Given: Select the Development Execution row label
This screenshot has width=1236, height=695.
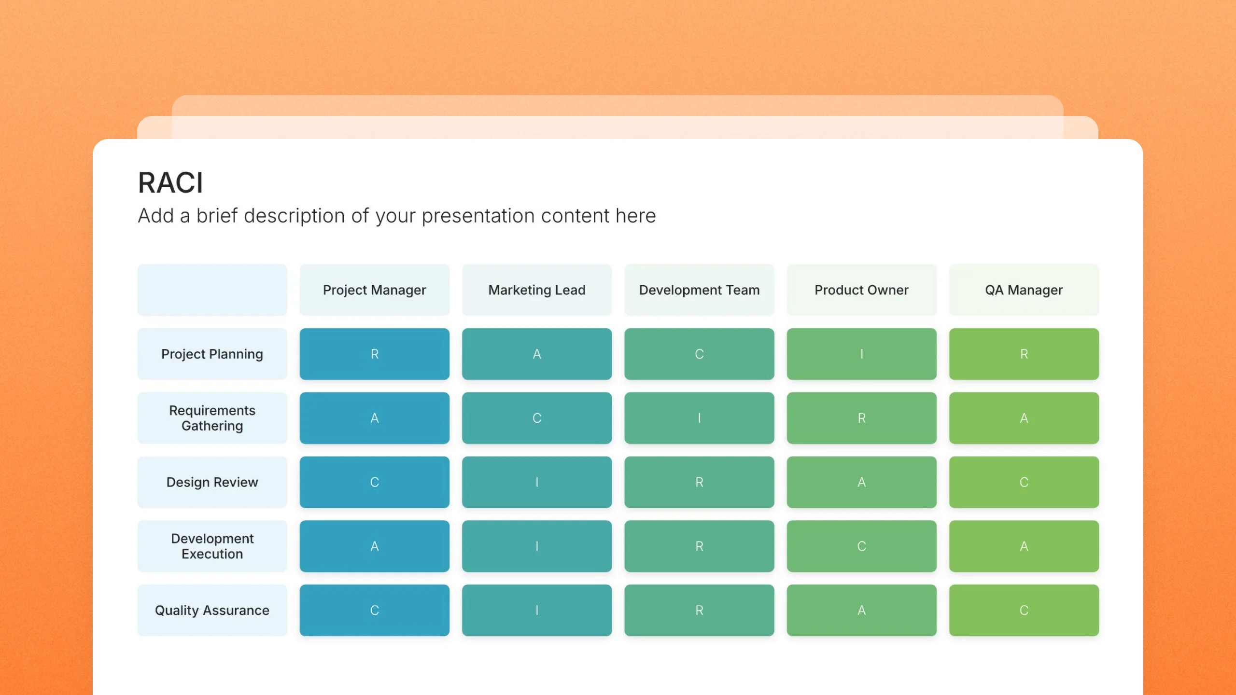Looking at the screenshot, I should (x=212, y=546).
